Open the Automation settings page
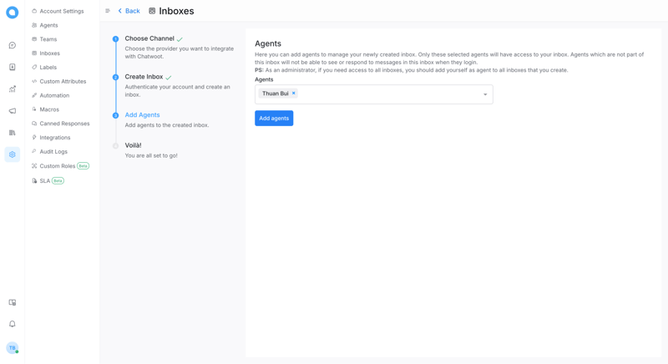The height and width of the screenshot is (364, 668). (x=54, y=95)
